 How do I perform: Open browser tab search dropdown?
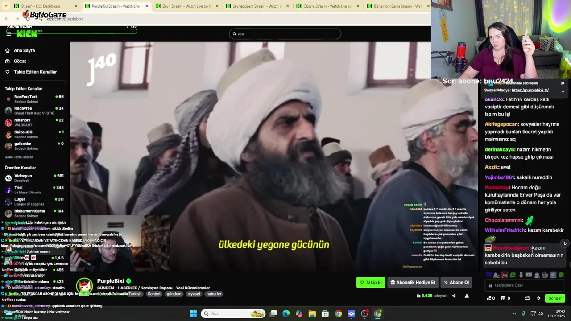point(5,6)
